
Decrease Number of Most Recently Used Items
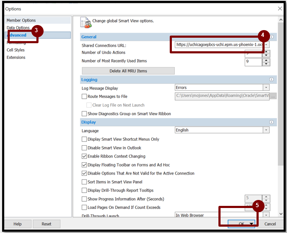[x=266, y=64]
